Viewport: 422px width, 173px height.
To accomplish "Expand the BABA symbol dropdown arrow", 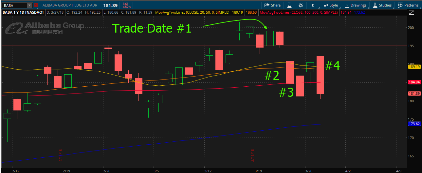I will pyautogui.click(x=30, y=5).
